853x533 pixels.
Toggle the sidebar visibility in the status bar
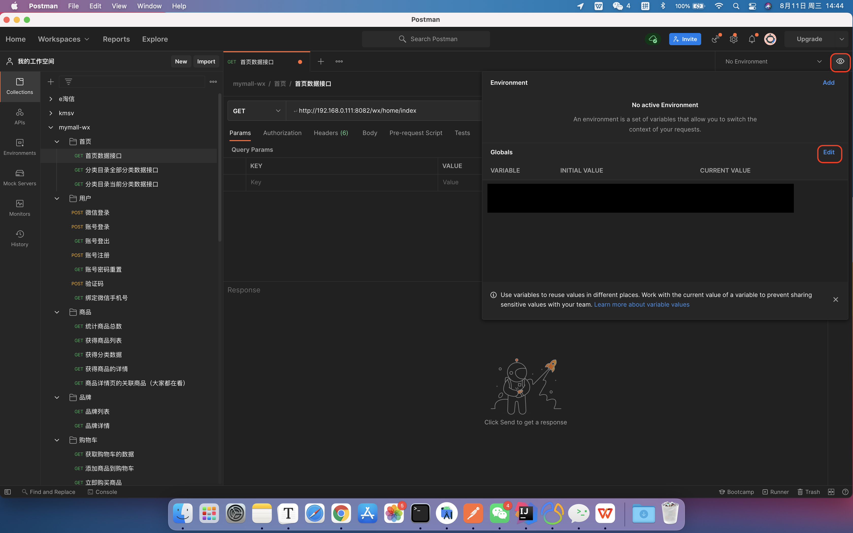click(x=7, y=492)
